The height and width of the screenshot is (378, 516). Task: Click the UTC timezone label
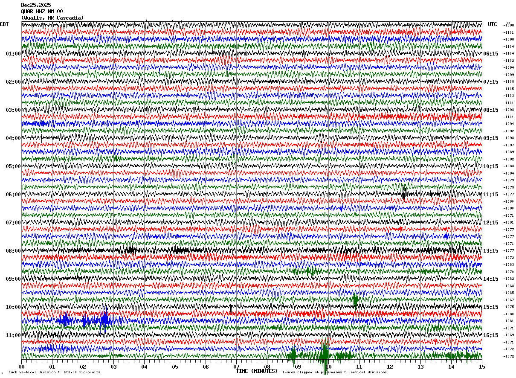pyautogui.click(x=493, y=24)
